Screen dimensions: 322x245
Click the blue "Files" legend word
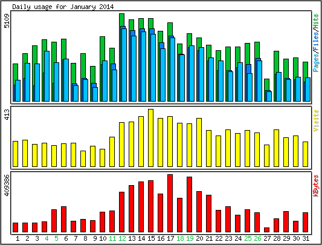click(316, 41)
